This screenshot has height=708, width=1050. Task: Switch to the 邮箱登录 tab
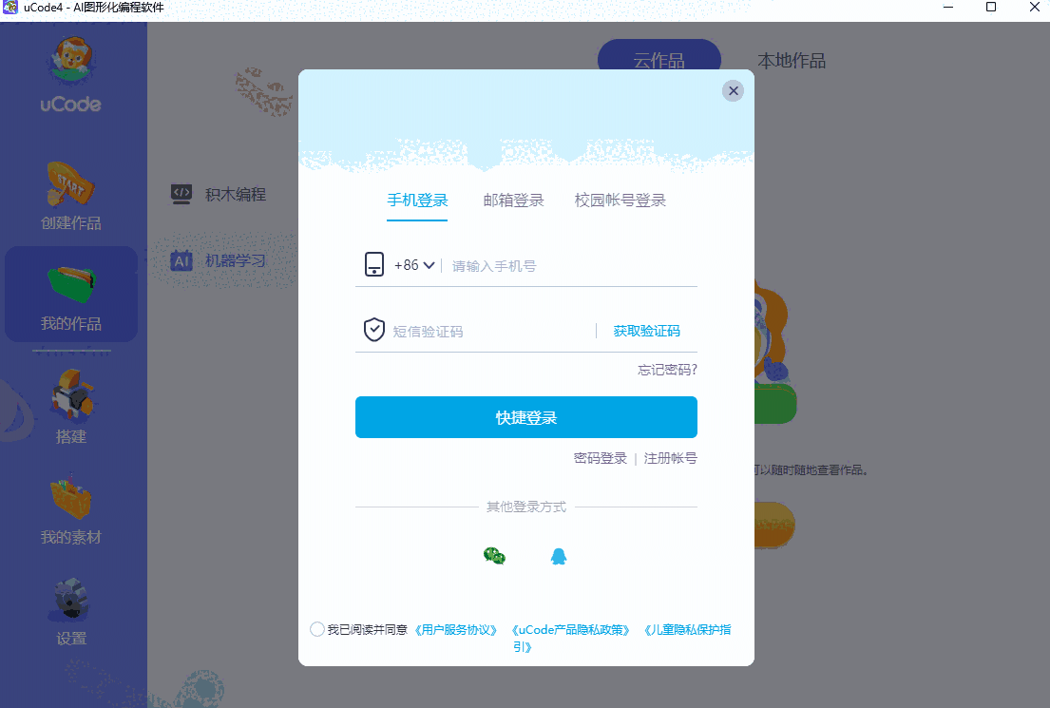[x=514, y=201]
